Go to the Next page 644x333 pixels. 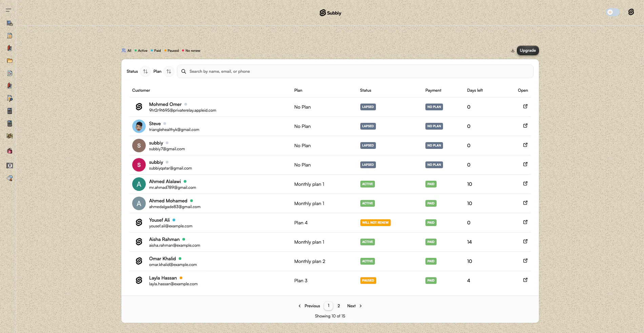(355, 306)
